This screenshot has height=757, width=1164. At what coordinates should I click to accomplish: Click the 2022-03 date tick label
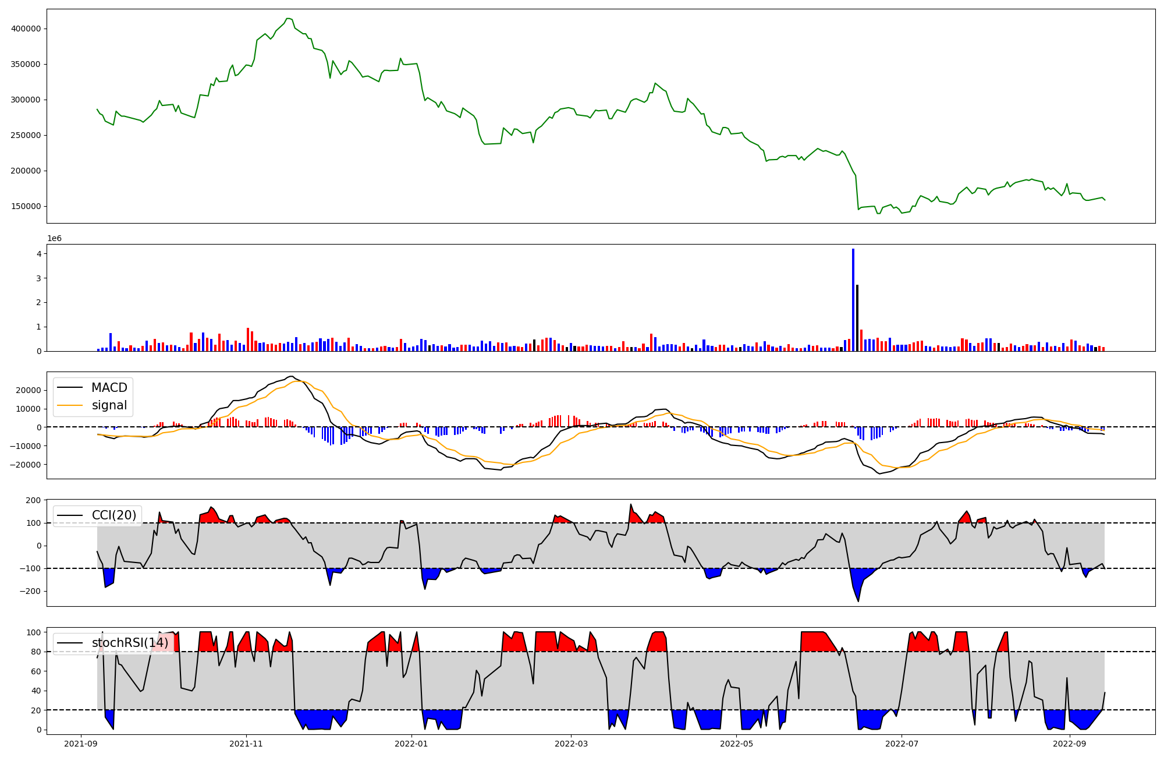572,744
